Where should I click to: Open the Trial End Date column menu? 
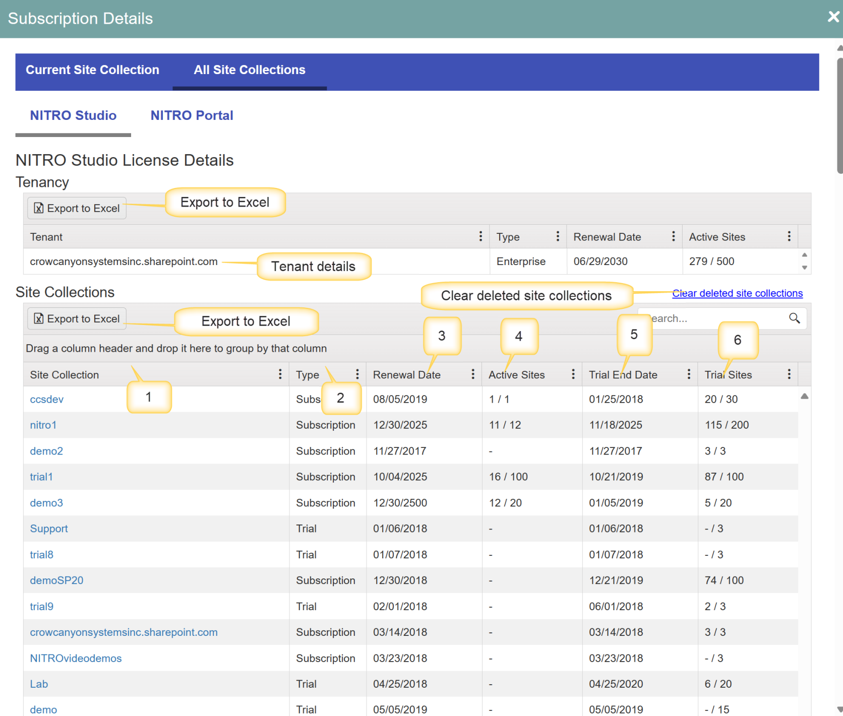689,374
